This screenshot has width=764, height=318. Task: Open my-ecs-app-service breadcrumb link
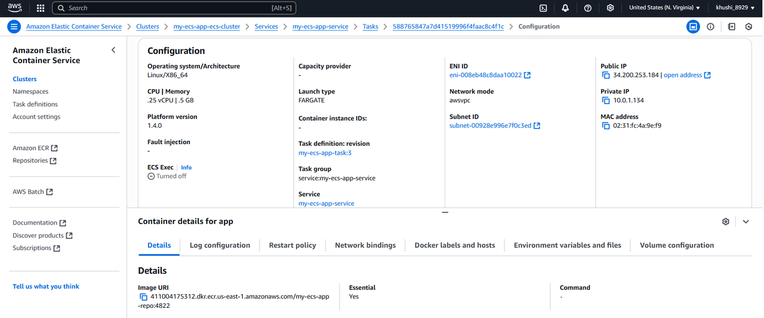click(x=321, y=27)
